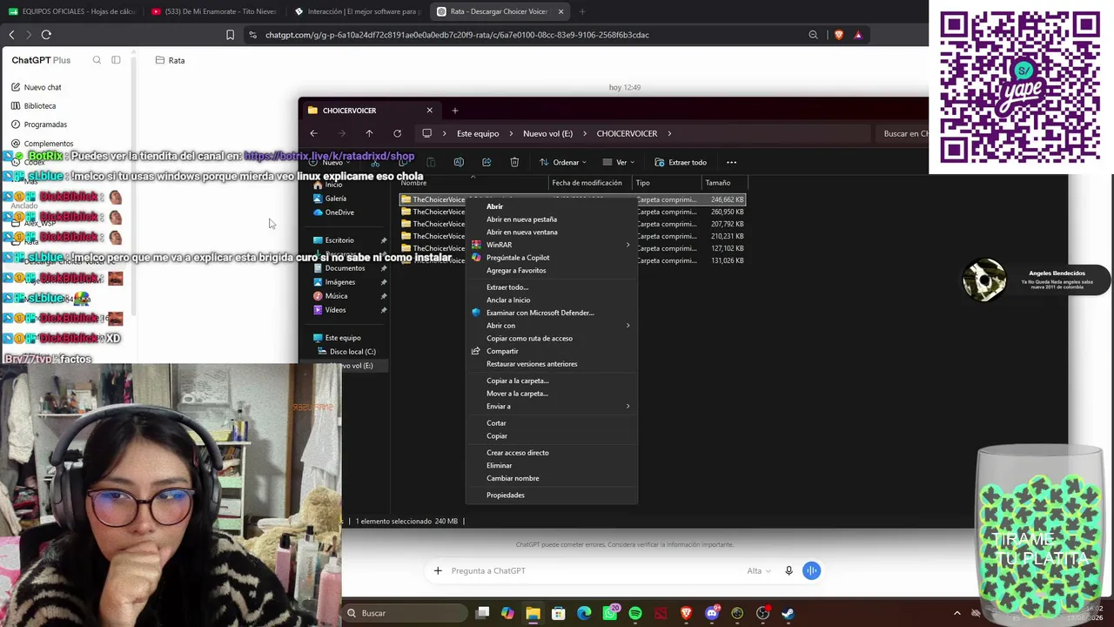
Task: Choose Eliminar in the context menu
Action: coord(551,466)
